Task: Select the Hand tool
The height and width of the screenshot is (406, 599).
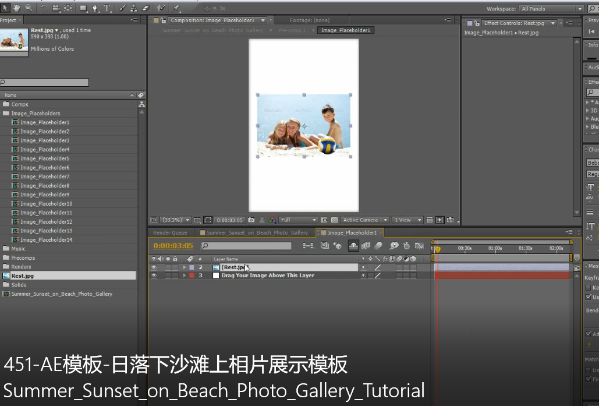Action: 16,8
